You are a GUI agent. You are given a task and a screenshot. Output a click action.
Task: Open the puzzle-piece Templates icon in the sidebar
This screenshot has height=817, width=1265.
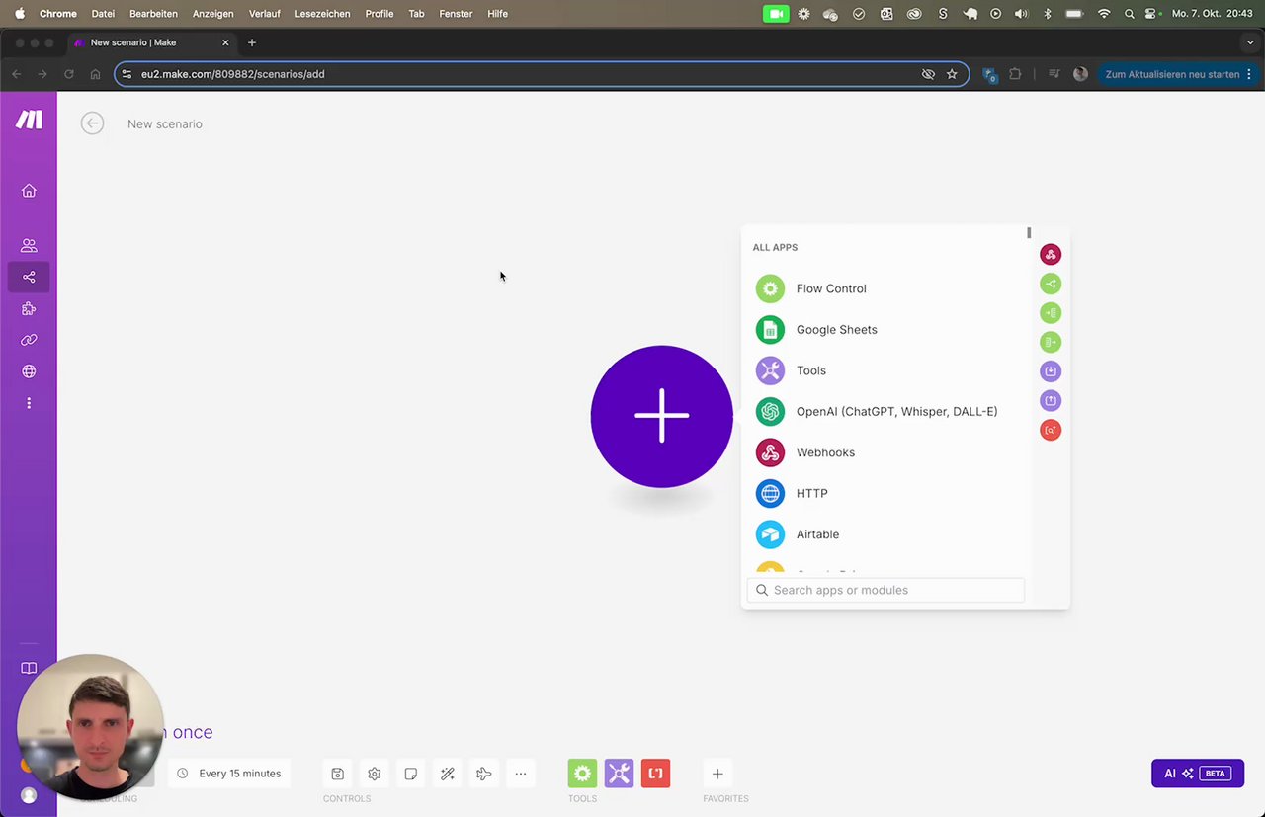29,308
